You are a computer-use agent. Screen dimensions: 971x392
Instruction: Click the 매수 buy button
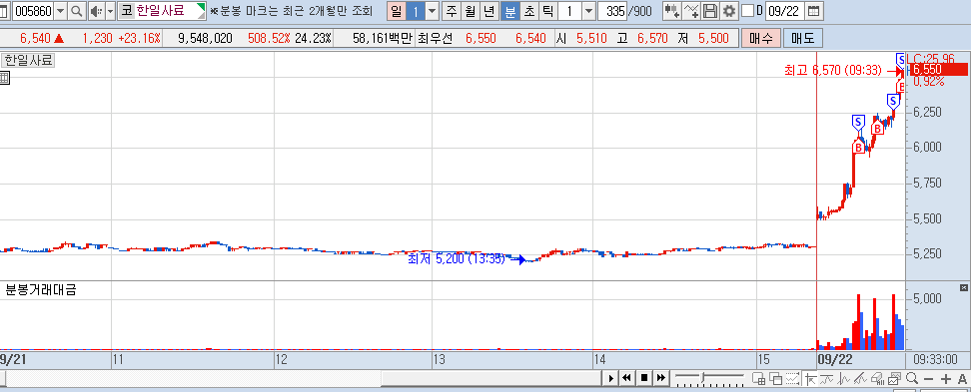click(x=760, y=38)
